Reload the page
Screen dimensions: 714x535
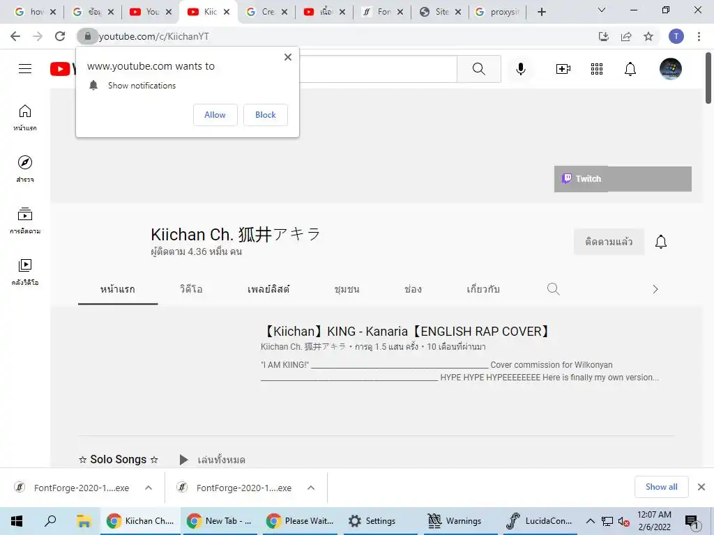pos(60,36)
